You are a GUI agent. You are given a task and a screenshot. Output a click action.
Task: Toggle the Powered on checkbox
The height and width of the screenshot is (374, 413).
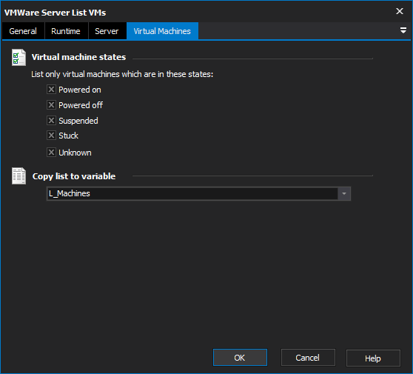[51, 90]
